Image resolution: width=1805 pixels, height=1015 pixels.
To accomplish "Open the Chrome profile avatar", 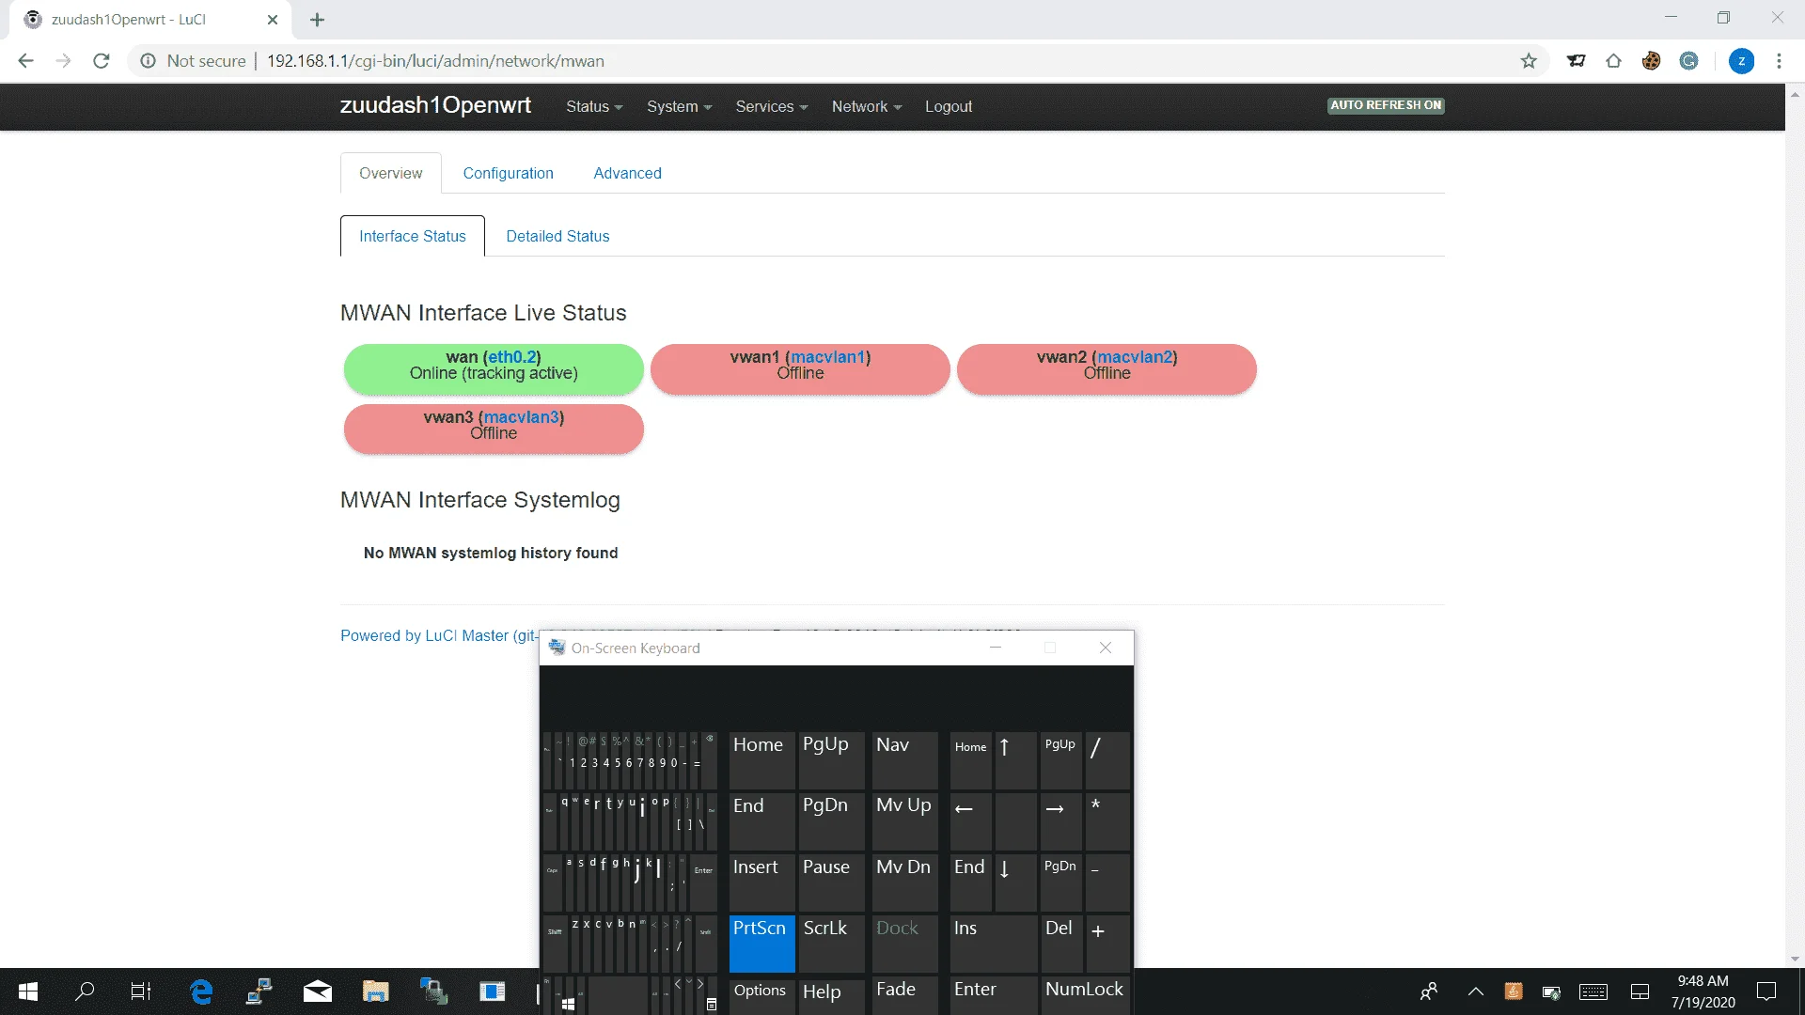I will (1741, 61).
